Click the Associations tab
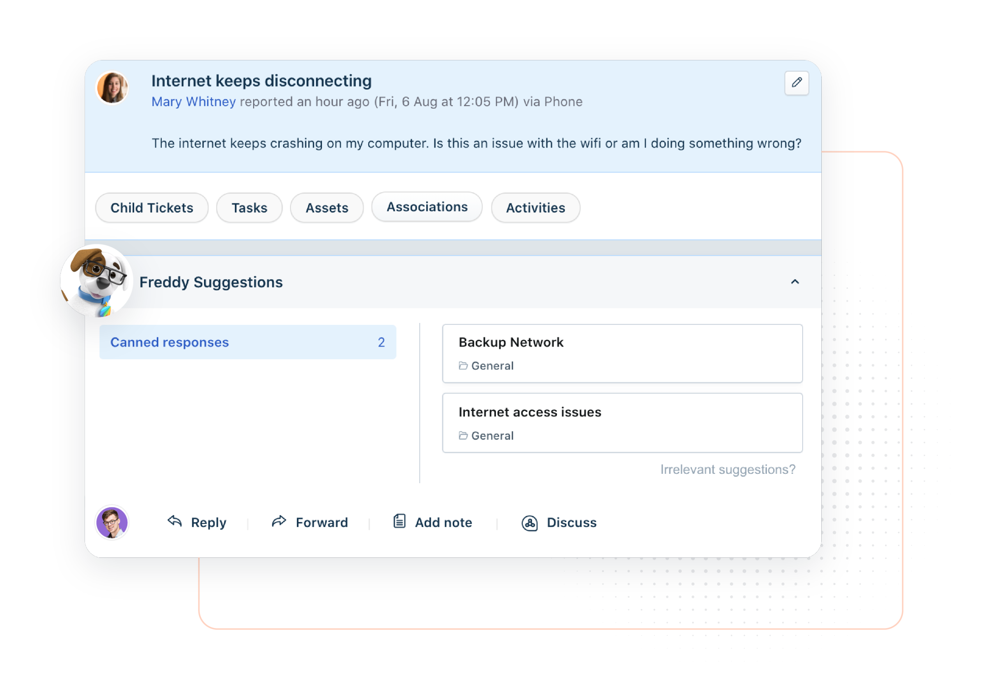The image size is (983, 696). click(x=426, y=208)
